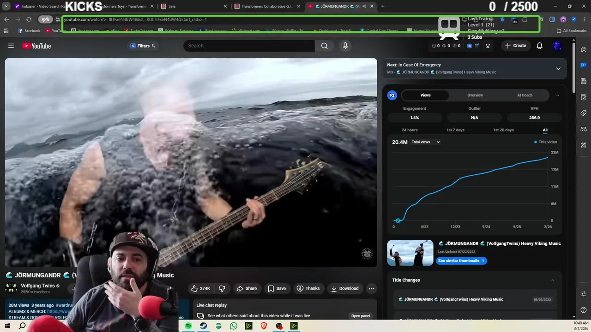Open the notifications bell

click(539, 46)
